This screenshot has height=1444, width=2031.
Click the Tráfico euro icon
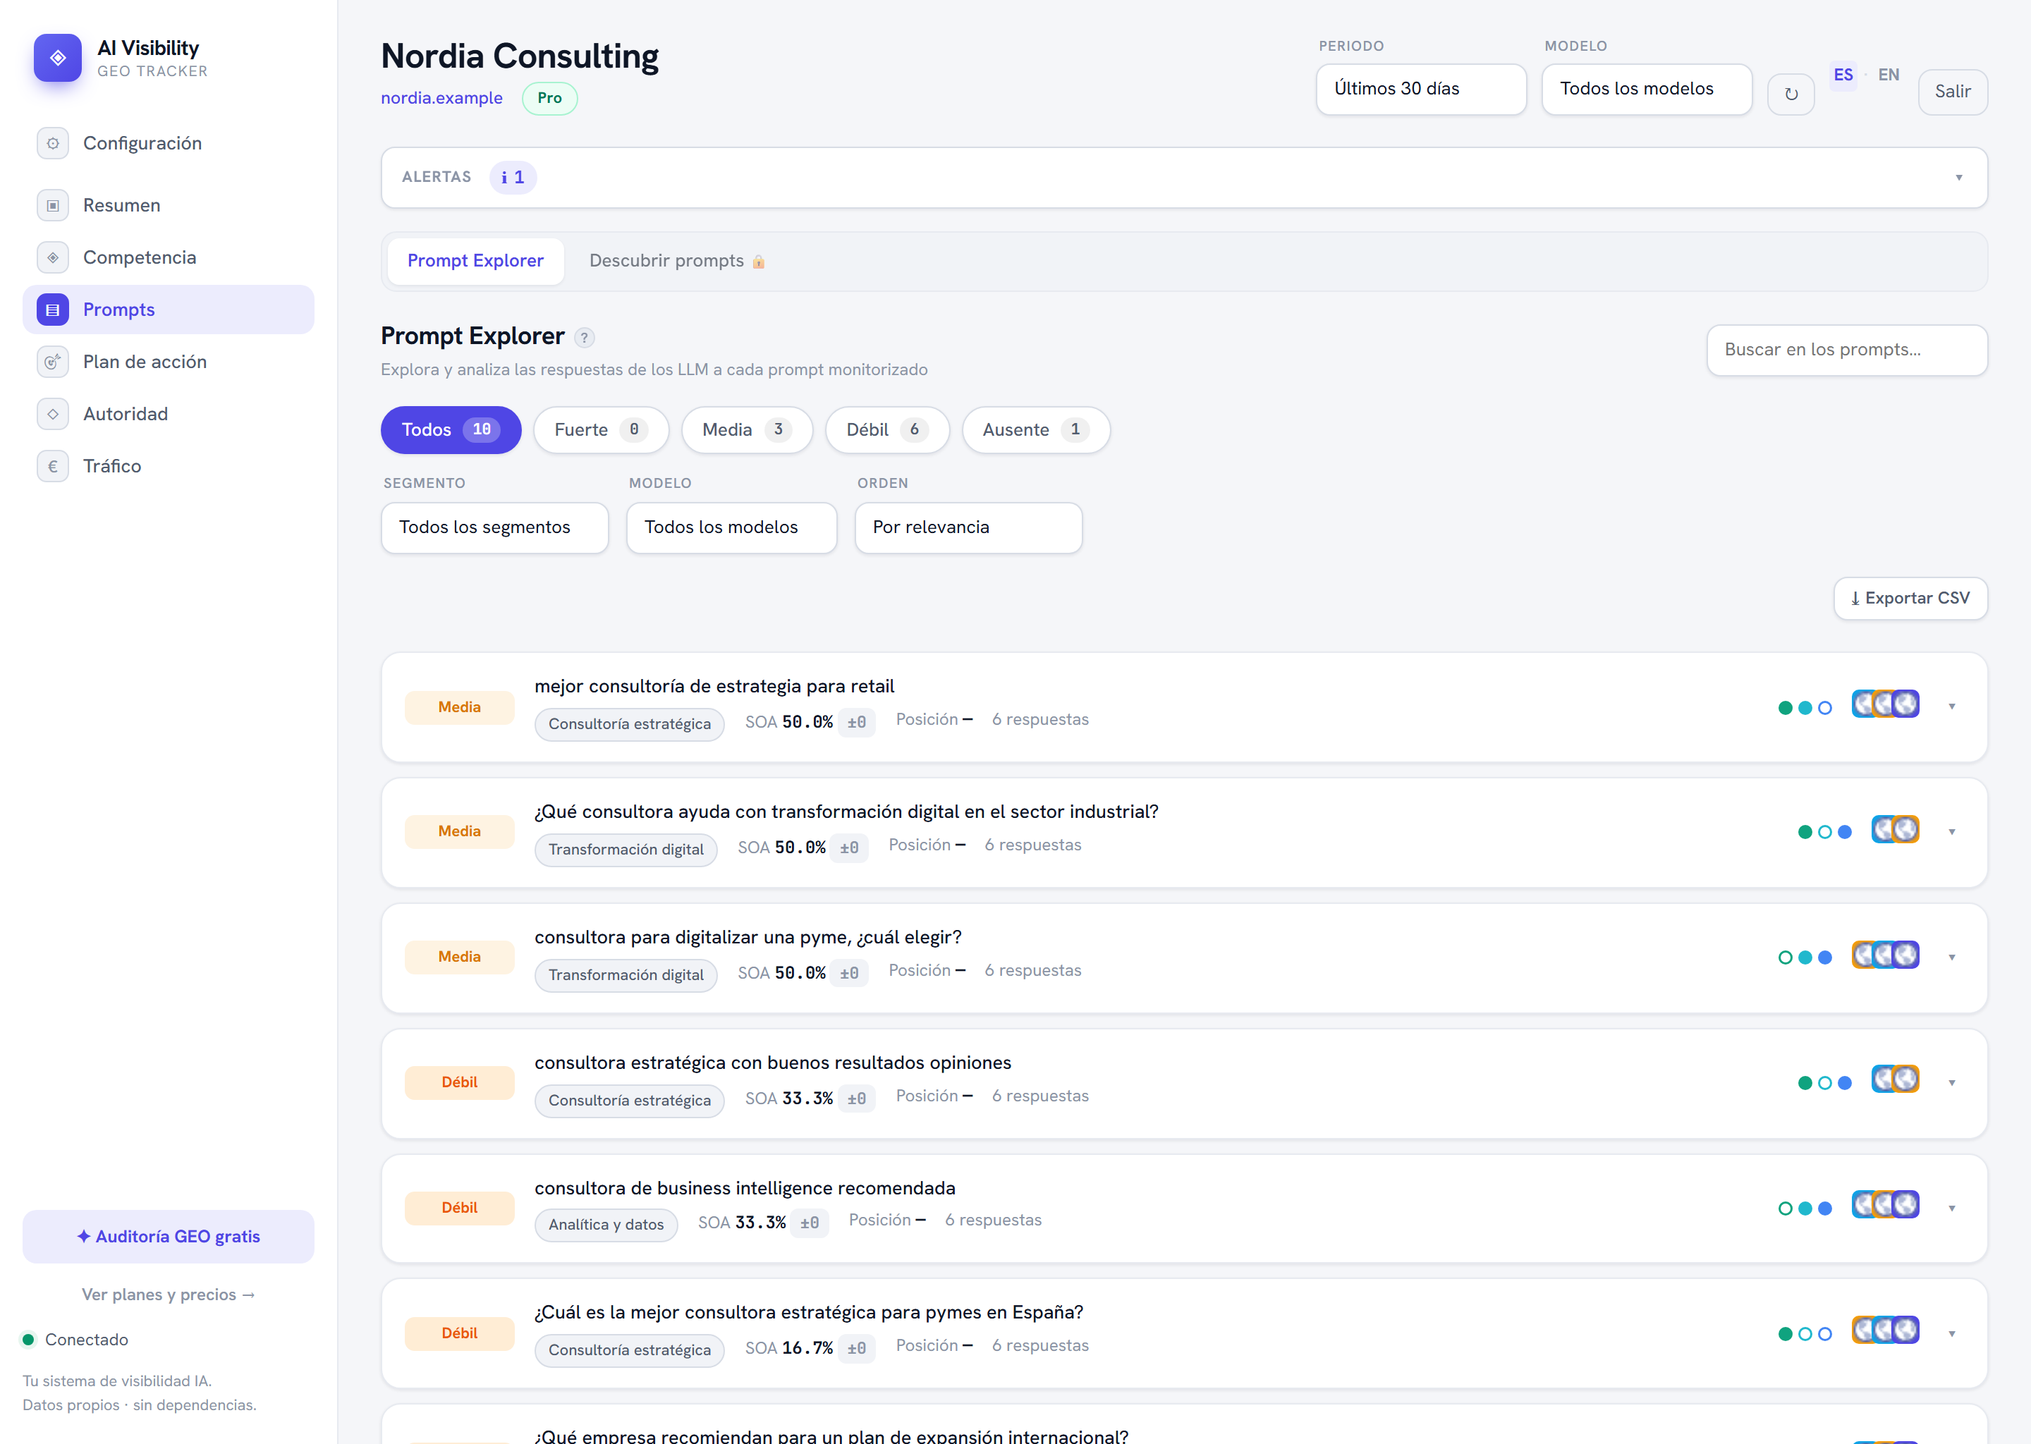click(x=52, y=466)
